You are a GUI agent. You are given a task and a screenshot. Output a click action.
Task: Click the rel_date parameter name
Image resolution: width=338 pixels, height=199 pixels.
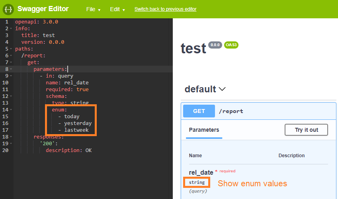pos(201,172)
